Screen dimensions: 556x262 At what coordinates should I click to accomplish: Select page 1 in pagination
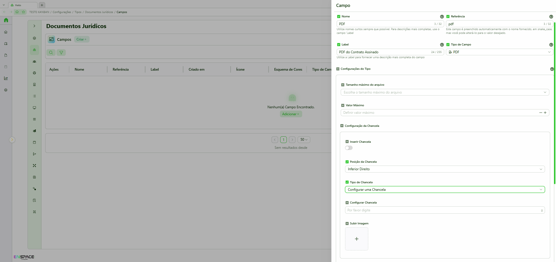[284, 140]
